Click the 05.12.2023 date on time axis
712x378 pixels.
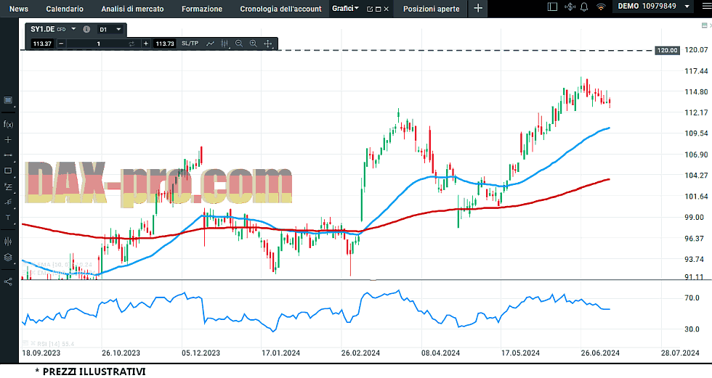[x=201, y=353]
